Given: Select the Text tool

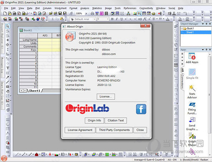Looking at the screenshot, I should (x=8, y=68).
